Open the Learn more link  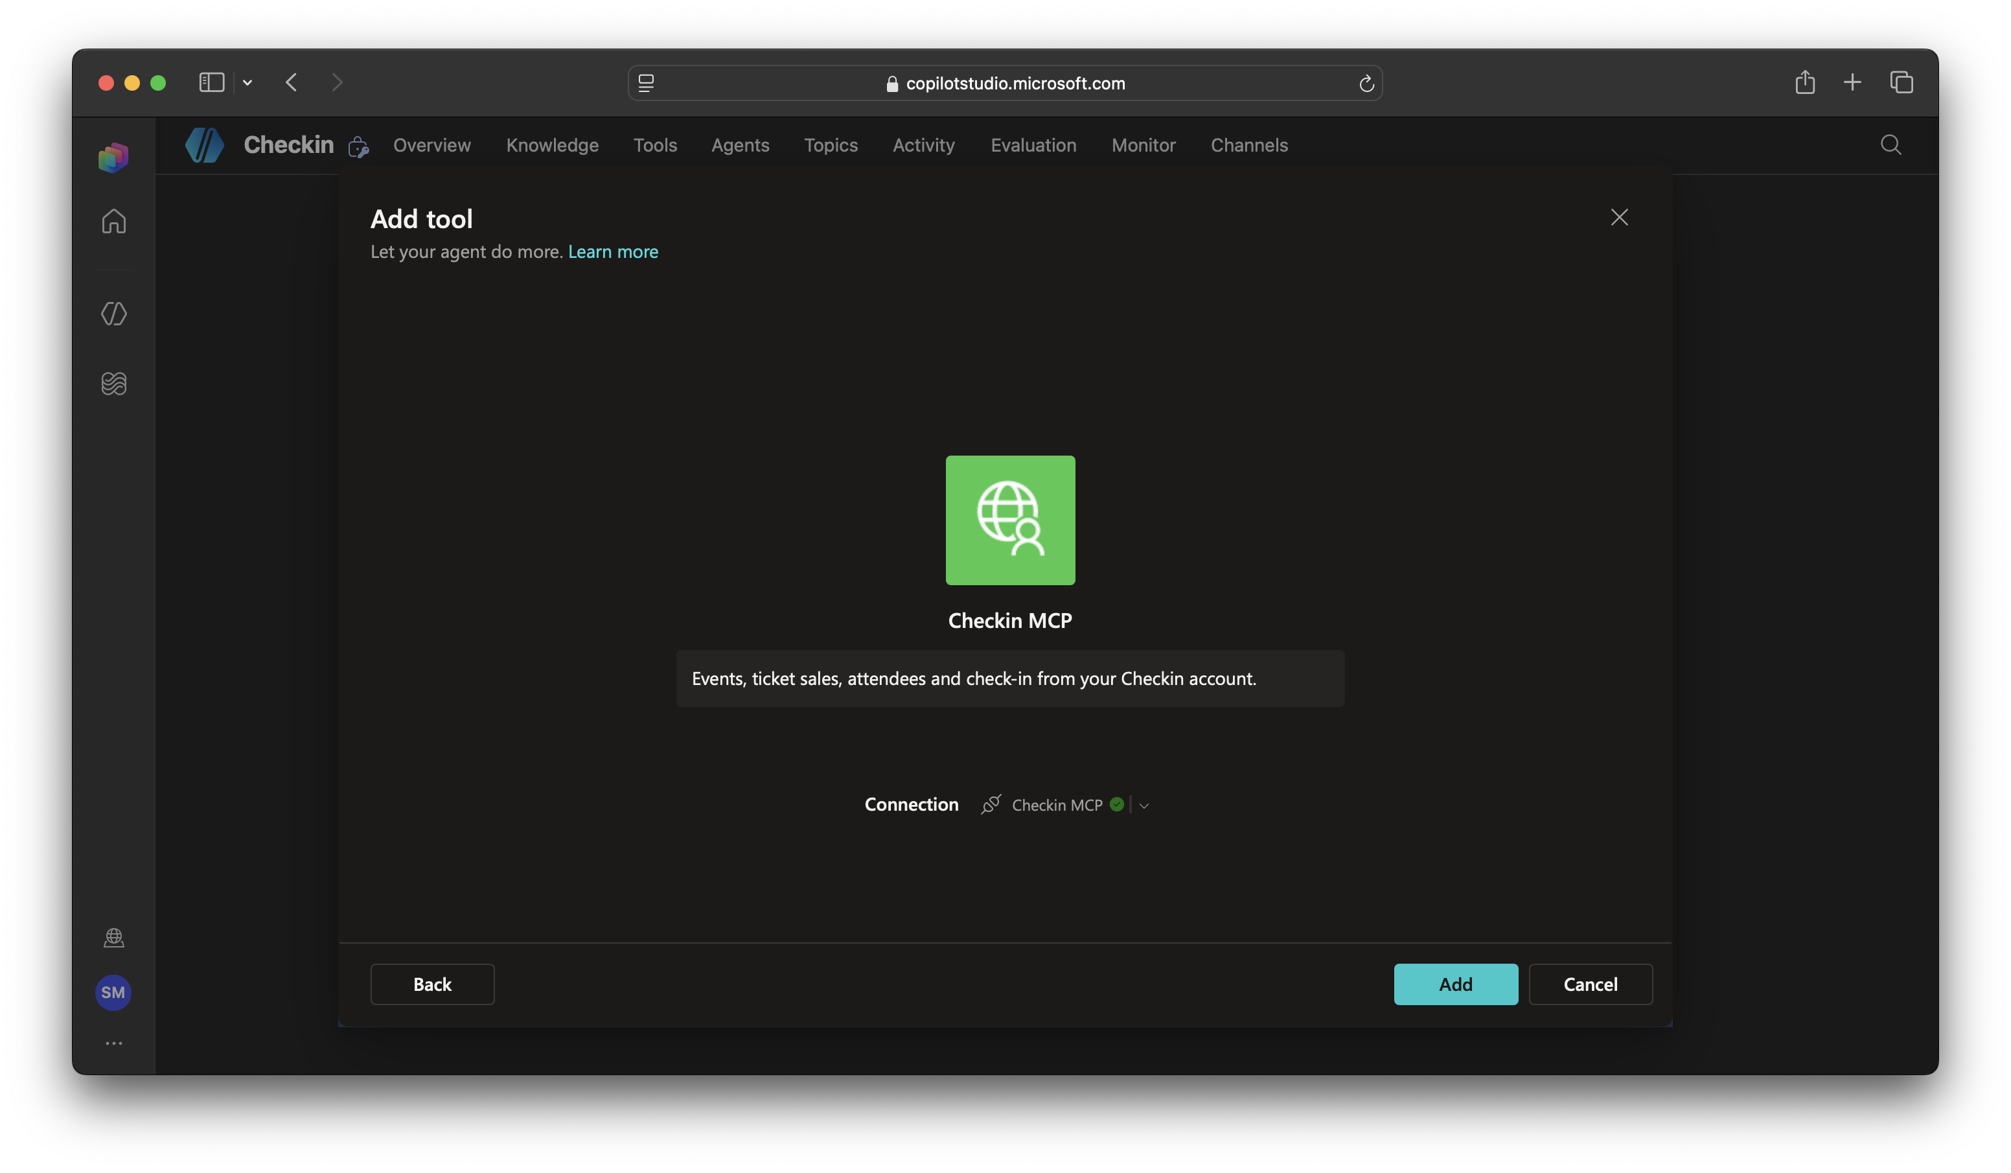coord(613,251)
